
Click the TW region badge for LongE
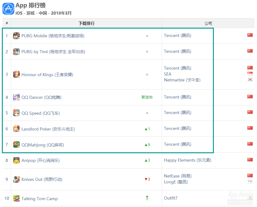250,182
